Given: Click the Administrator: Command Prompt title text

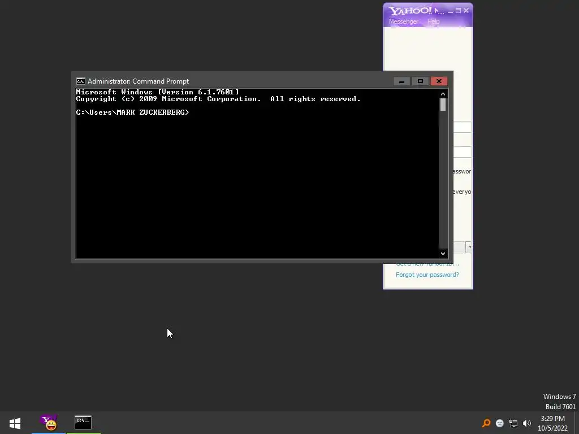Looking at the screenshot, I should [x=138, y=81].
